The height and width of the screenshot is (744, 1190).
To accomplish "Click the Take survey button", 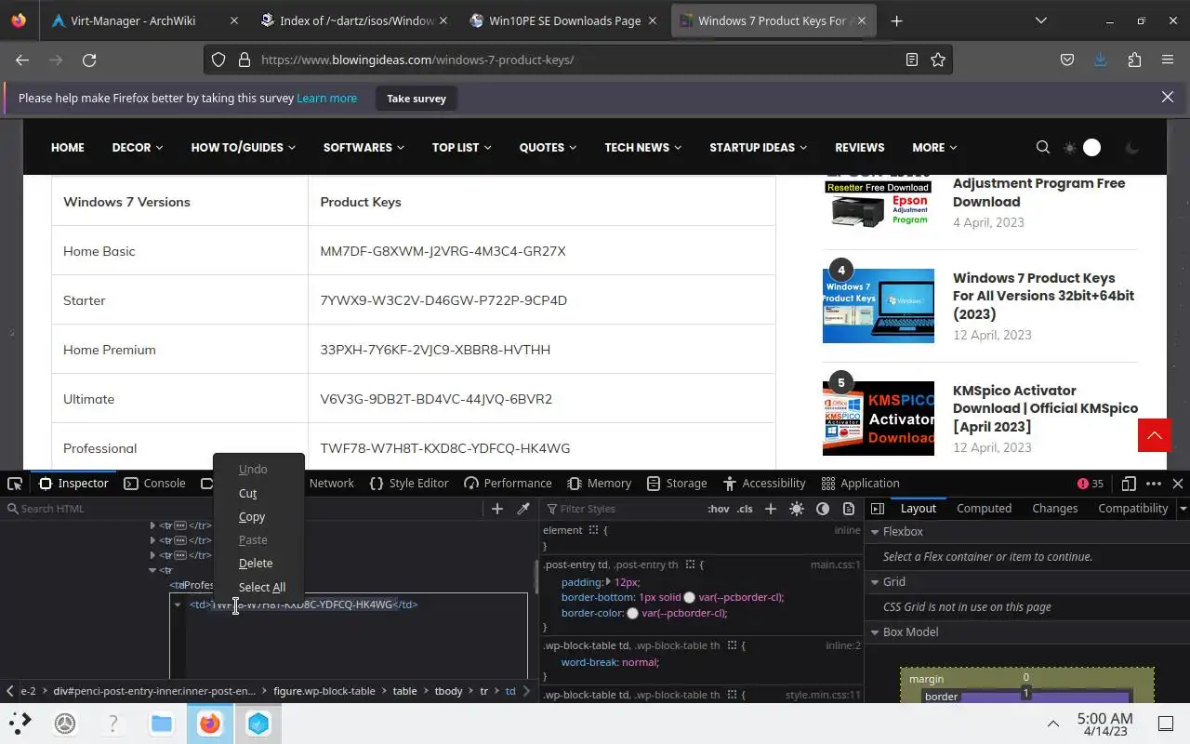I will 416,99.
